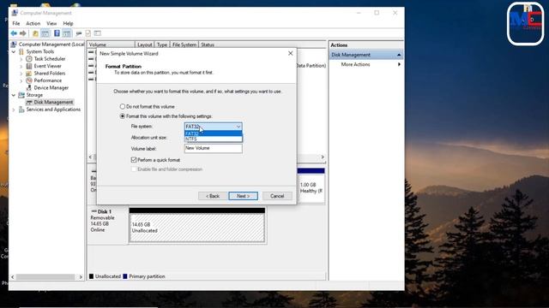Click the volume list scroll right arrow
This screenshot has height=308, width=549.
323,157
